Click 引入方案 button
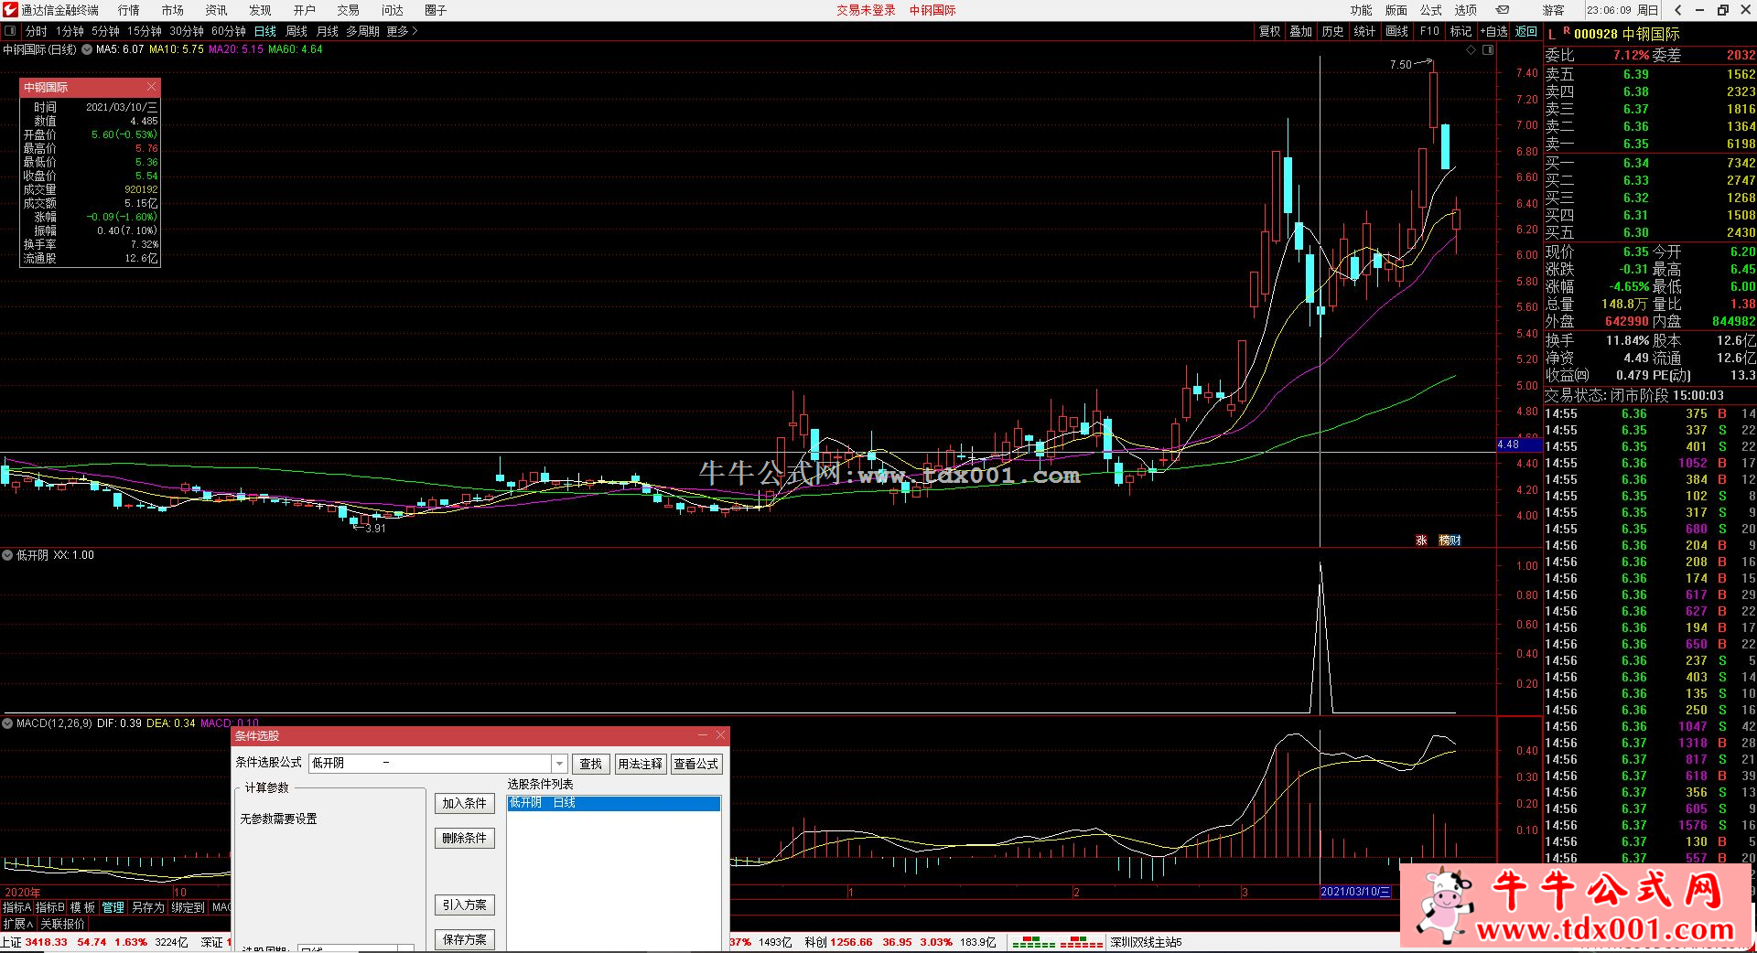The height and width of the screenshot is (953, 1757). click(x=465, y=905)
